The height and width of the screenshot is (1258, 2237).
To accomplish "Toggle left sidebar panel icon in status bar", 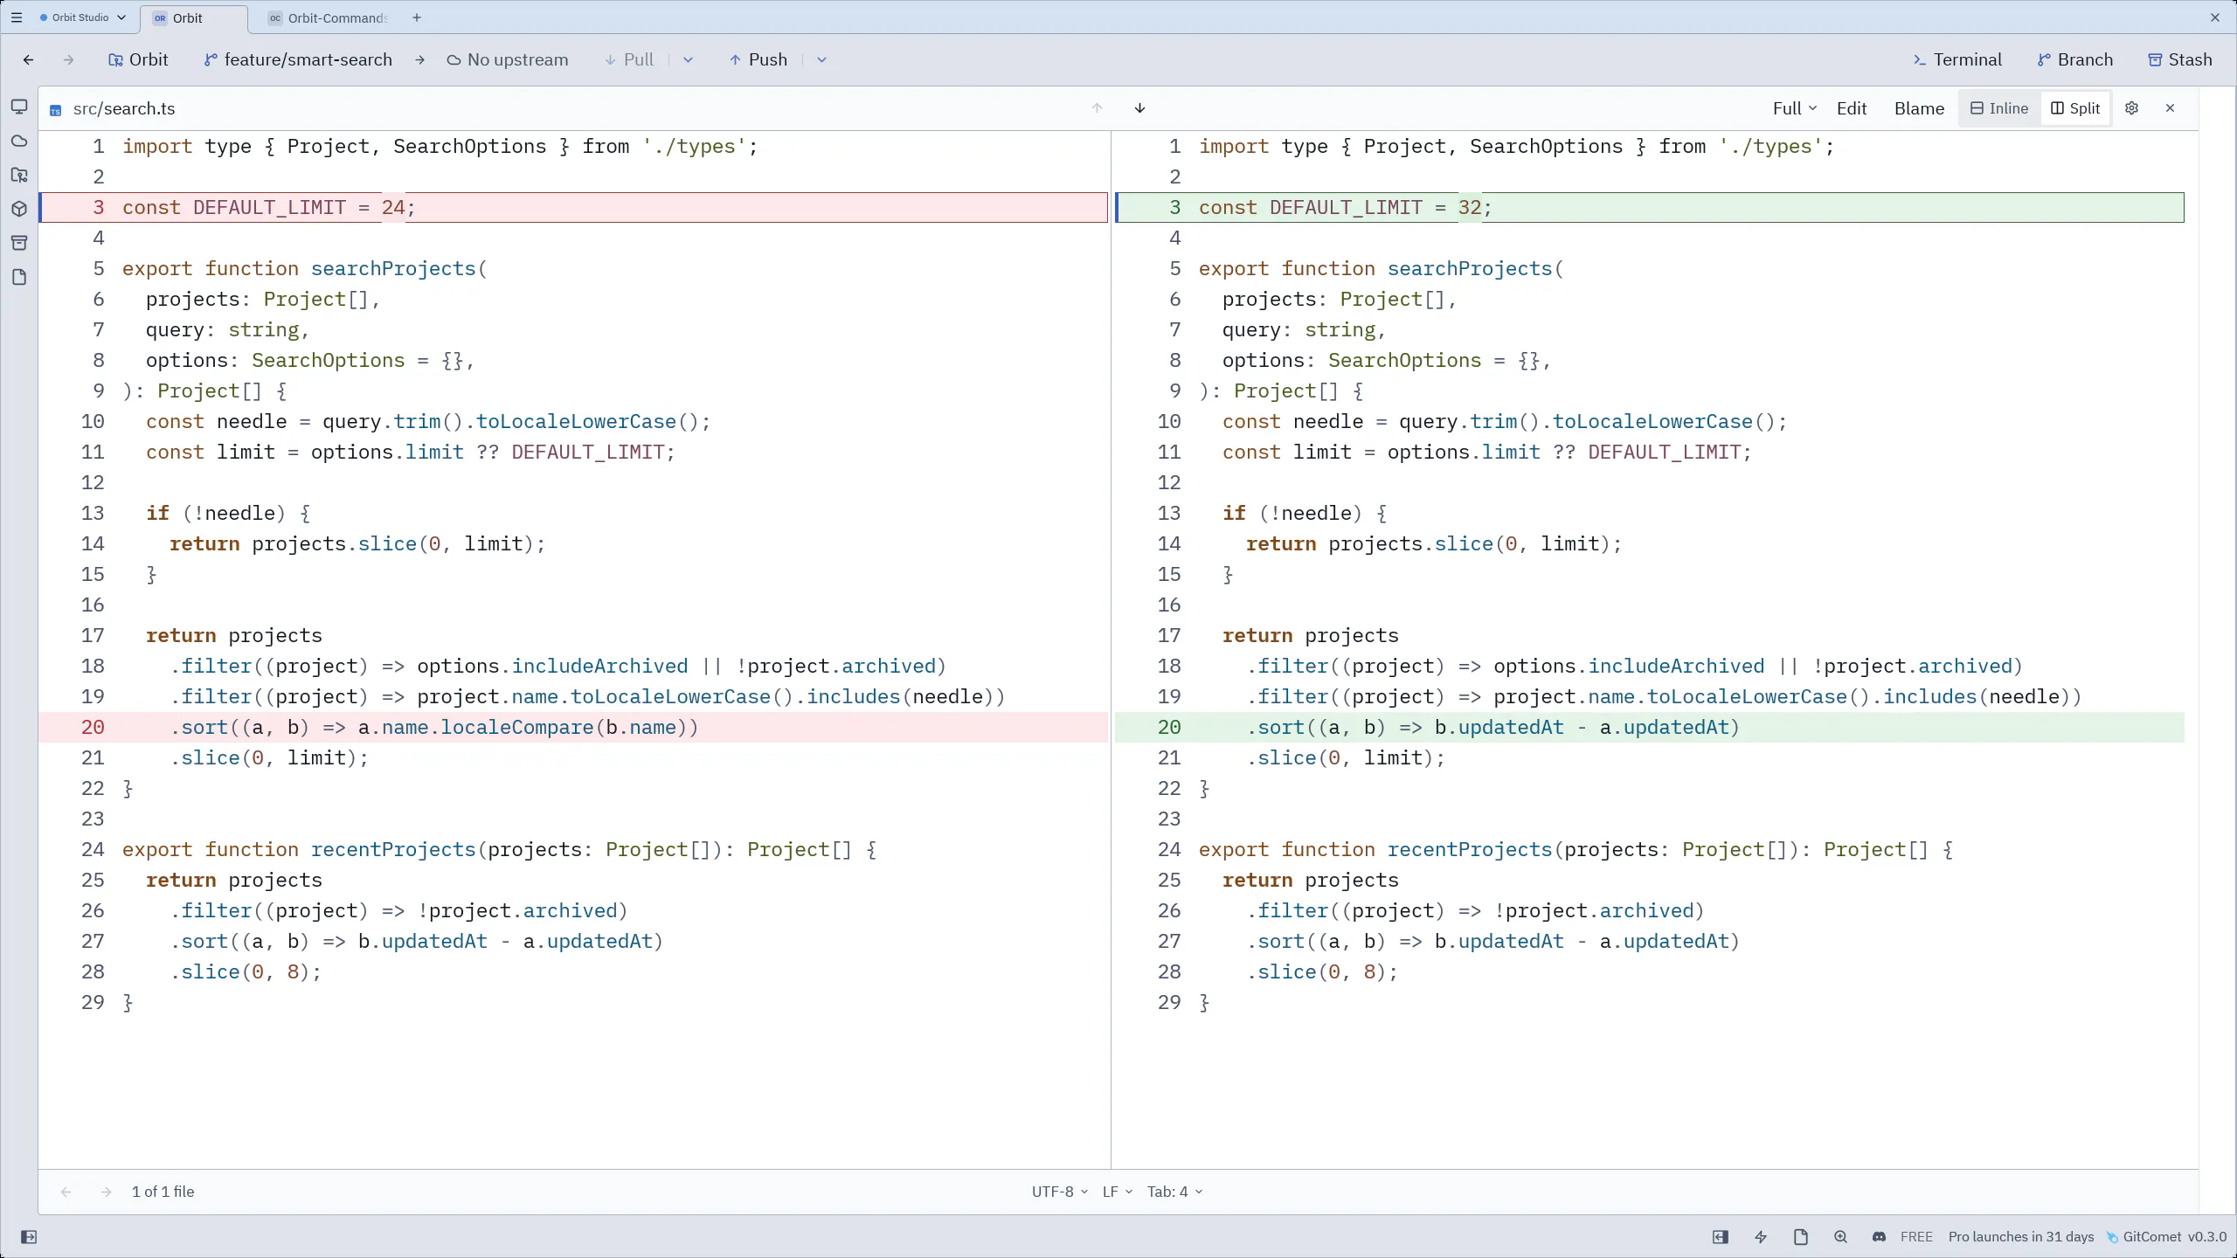I will click(29, 1237).
